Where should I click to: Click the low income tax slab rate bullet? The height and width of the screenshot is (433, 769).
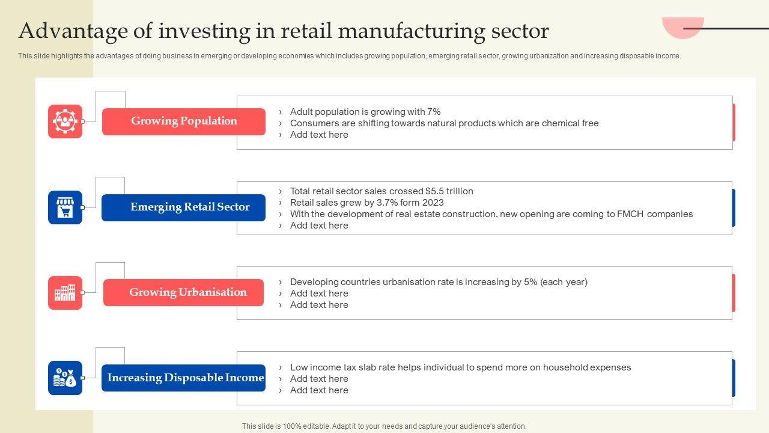(x=460, y=367)
